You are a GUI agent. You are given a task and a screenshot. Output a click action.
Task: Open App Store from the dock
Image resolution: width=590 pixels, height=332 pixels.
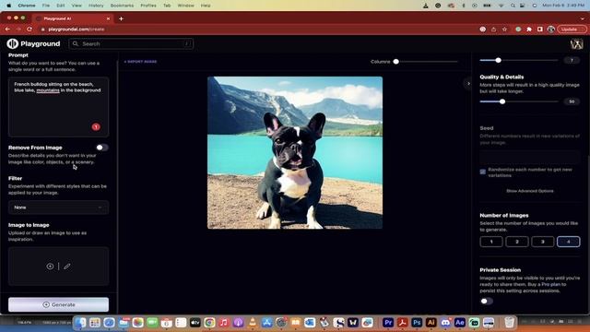tap(266, 323)
